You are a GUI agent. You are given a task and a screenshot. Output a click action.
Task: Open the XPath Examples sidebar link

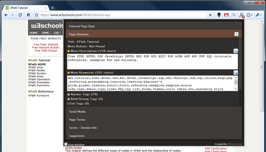(x=39, y=82)
